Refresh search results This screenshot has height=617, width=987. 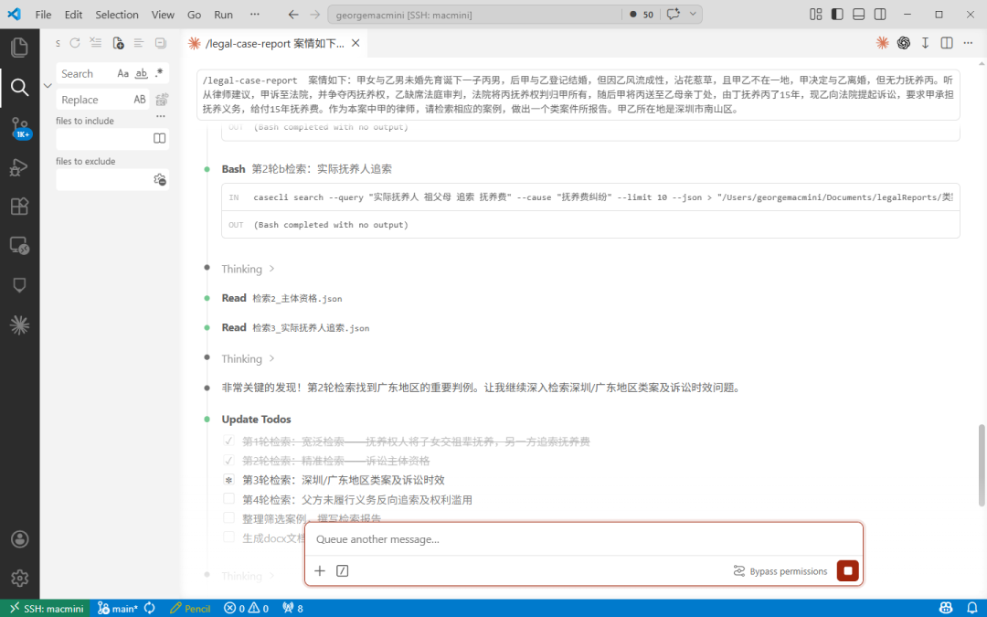point(75,43)
